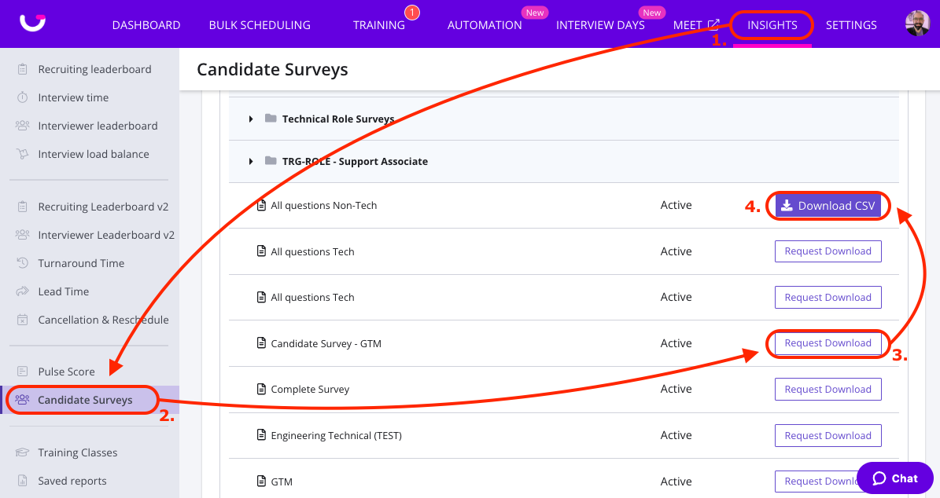Click the Interview time stopwatch icon
Image resolution: width=940 pixels, height=498 pixels.
tap(22, 97)
